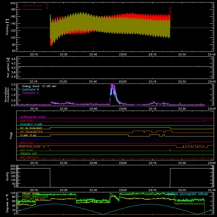Image resolution: width=217 pixels, height=217 pixels.
Task: Click the Roll period [s] axis title
Action: pyautogui.click(x=8, y=68)
